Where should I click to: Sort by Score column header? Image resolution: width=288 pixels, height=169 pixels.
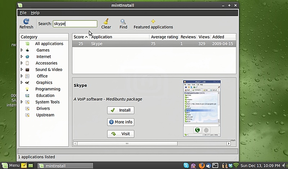[x=81, y=37]
